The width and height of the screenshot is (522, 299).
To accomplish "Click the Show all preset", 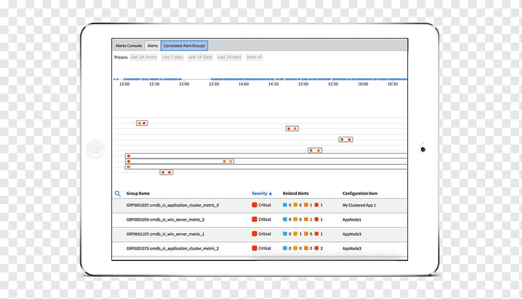I will pyautogui.click(x=254, y=57).
